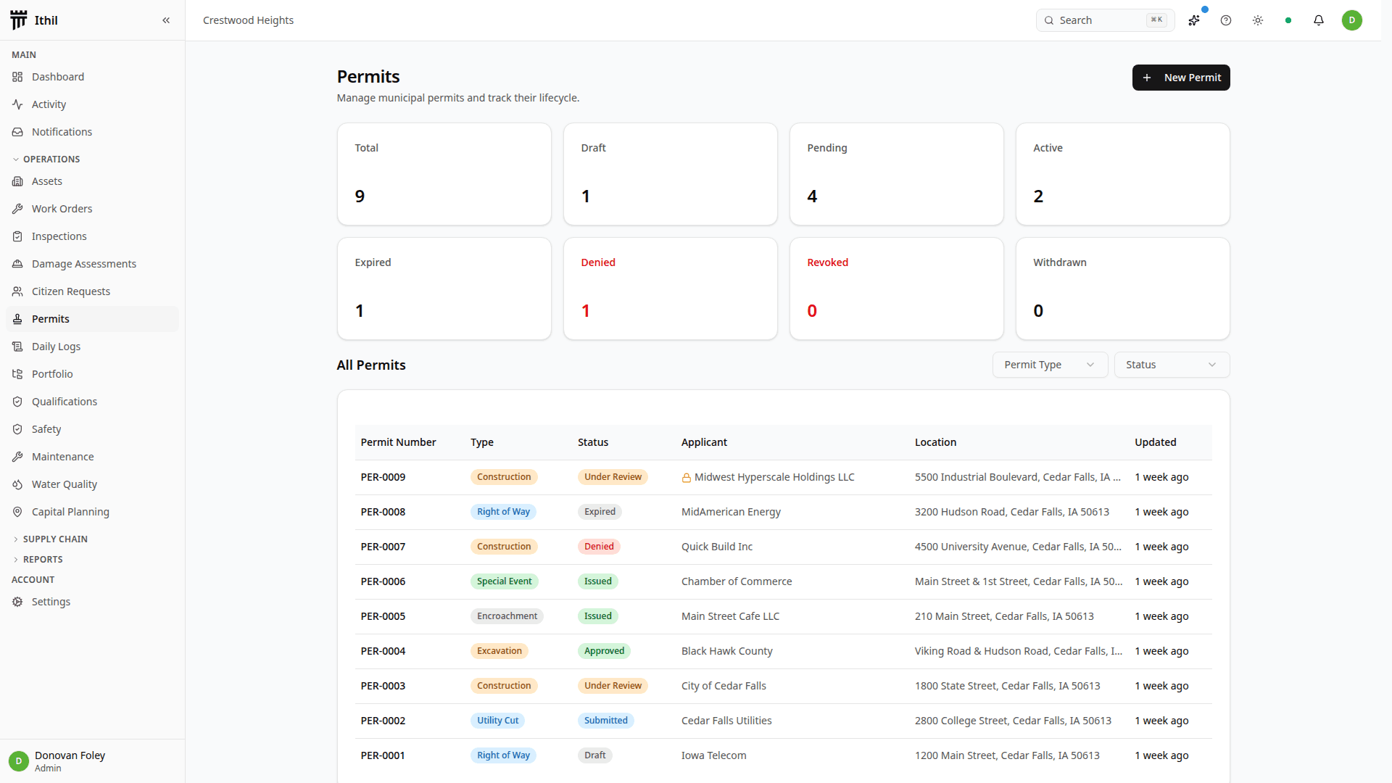This screenshot has height=783, width=1392.
Task: Click the Permit Number column header
Action: coord(398,442)
